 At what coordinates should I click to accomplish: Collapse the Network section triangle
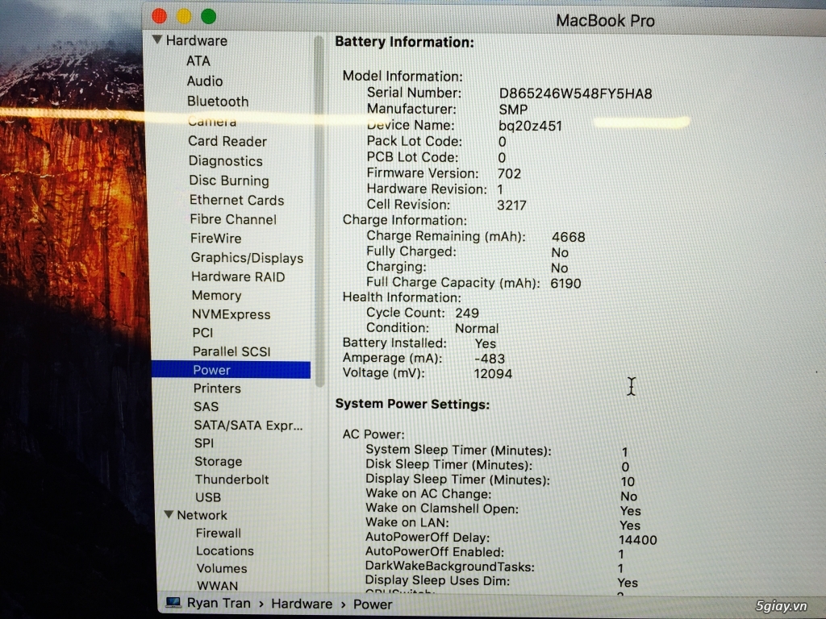(169, 514)
